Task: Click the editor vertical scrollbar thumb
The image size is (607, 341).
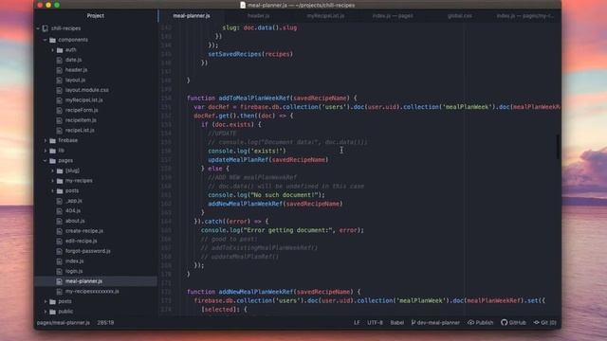Action: (x=558, y=147)
